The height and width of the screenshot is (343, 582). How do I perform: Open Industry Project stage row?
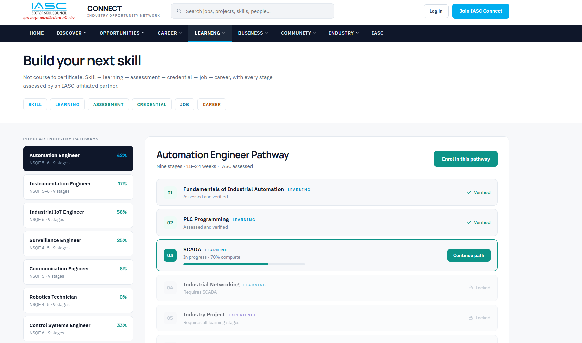click(x=327, y=318)
